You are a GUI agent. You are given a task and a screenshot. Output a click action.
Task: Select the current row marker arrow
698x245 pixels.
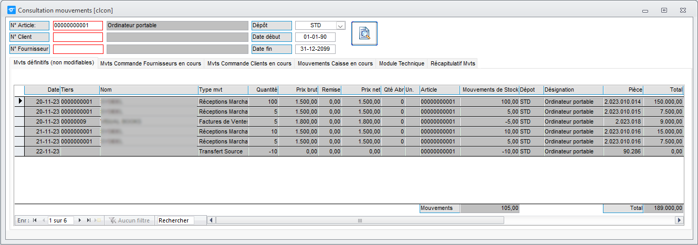pos(19,102)
